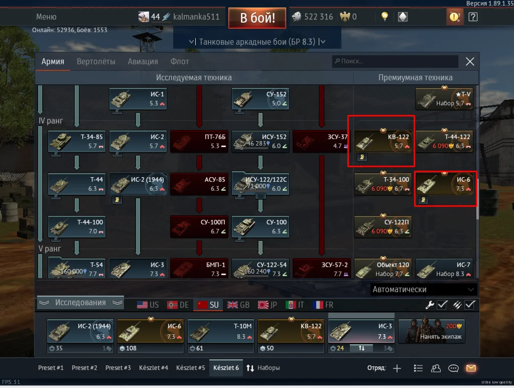
Task: Open the diamond icon in top bar
Action: pyautogui.click(x=403, y=17)
